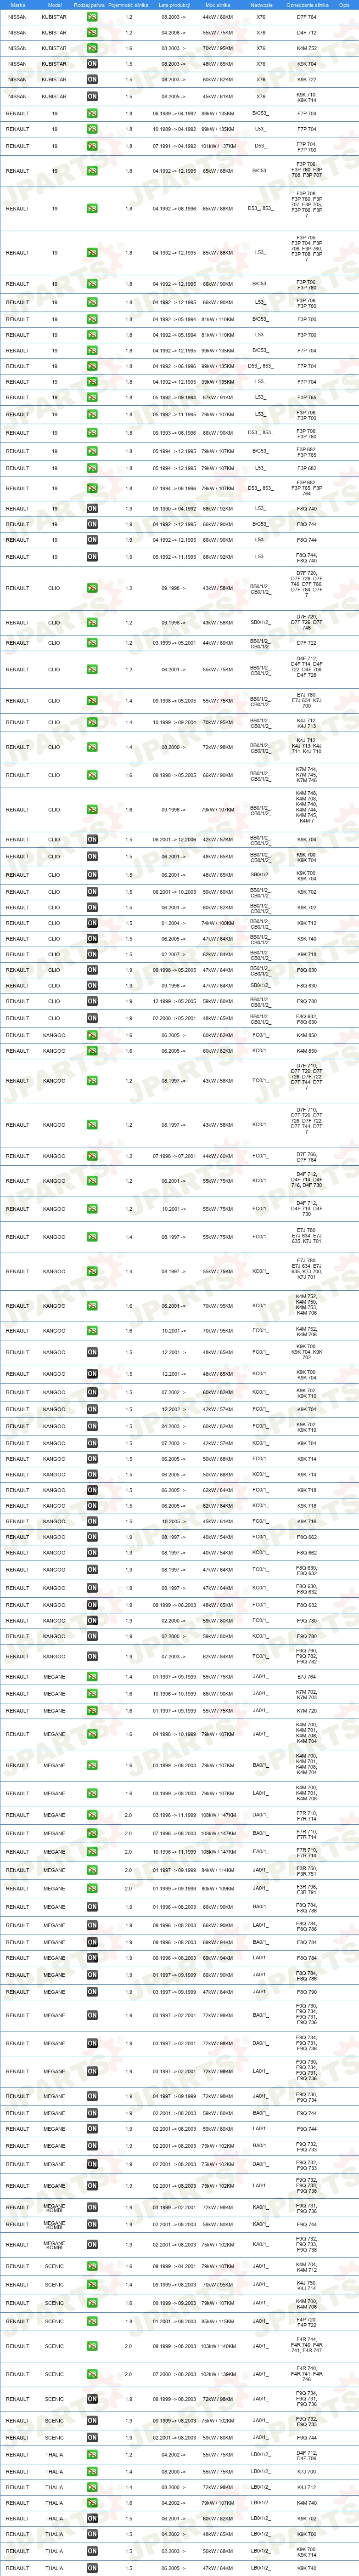
Task: Click the Pojemność silnika column header
Action: pyautogui.click(x=129, y=5)
